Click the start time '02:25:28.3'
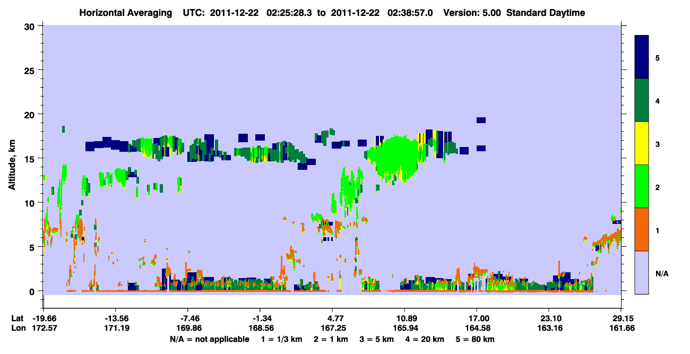690x354 pixels. click(x=289, y=13)
